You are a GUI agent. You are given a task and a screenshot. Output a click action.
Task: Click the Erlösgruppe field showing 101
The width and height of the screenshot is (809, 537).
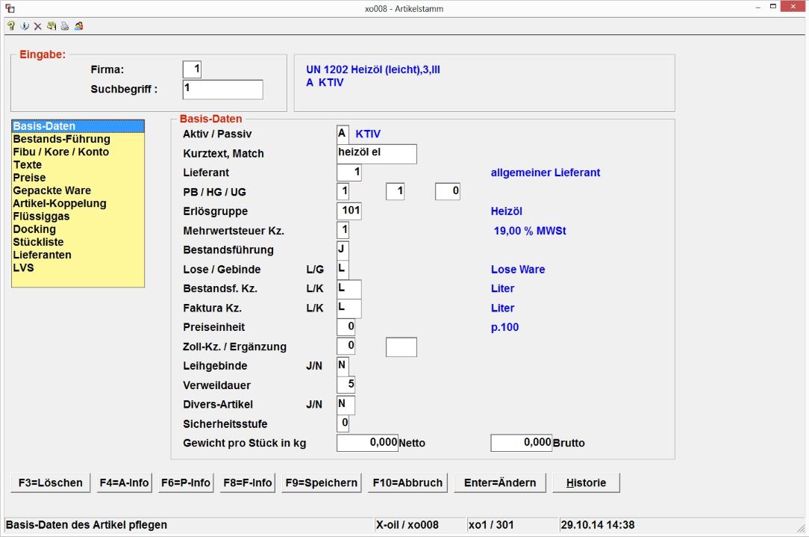[x=349, y=211]
